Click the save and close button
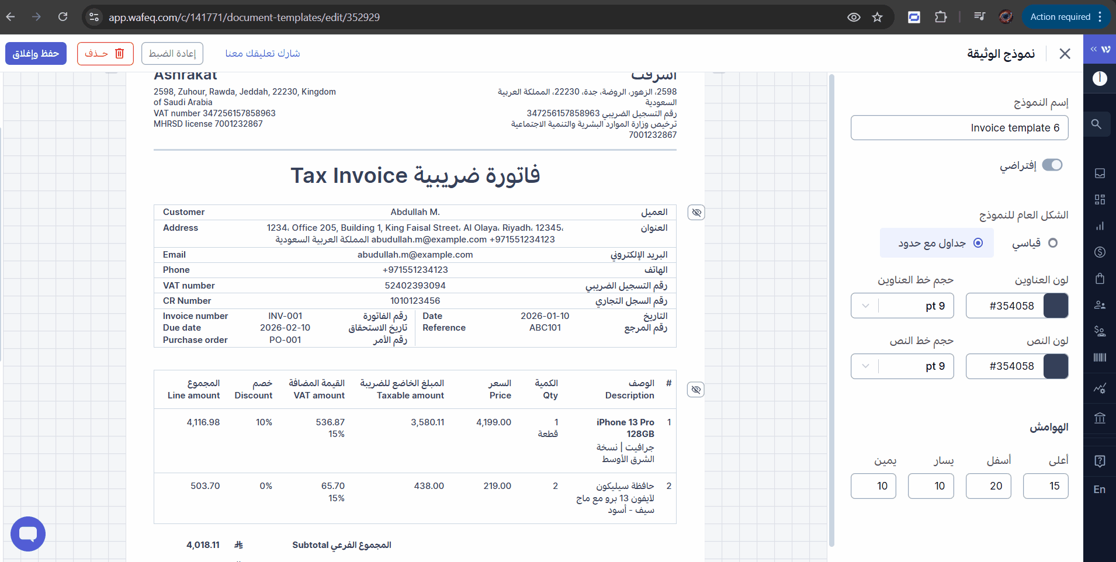The width and height of the screenshot is (1116, 562). click(36, 54)
